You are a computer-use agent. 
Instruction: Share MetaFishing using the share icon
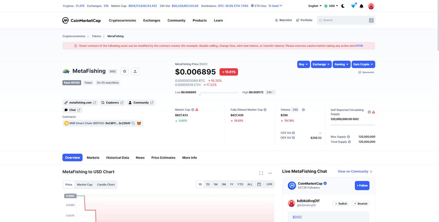135,71
